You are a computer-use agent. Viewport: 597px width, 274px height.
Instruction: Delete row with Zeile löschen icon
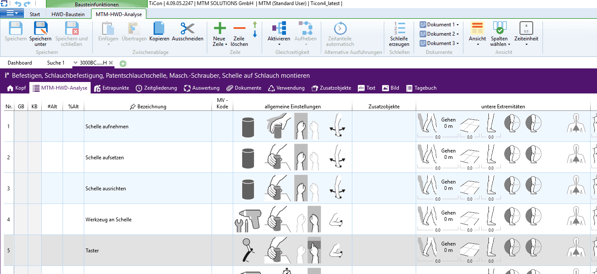pyautogui.click(x=239, y=29)
